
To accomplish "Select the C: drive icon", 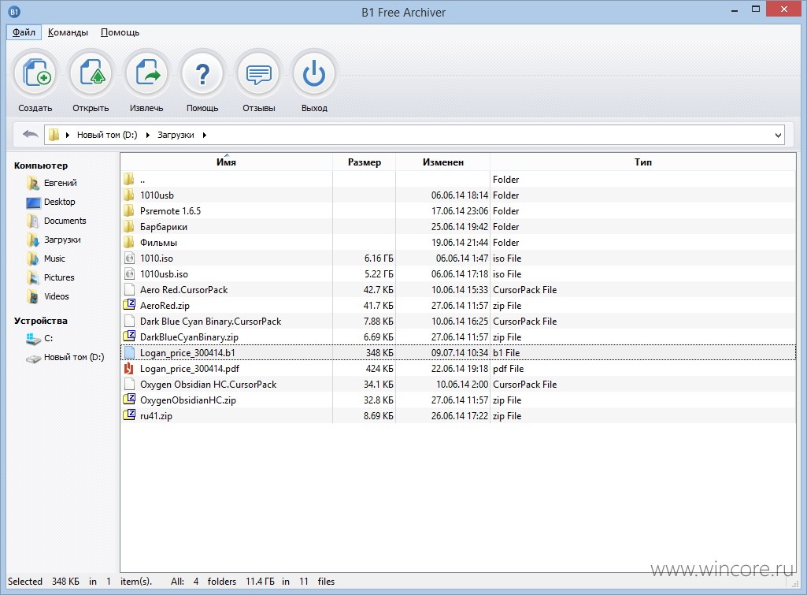I will [33, 338].
